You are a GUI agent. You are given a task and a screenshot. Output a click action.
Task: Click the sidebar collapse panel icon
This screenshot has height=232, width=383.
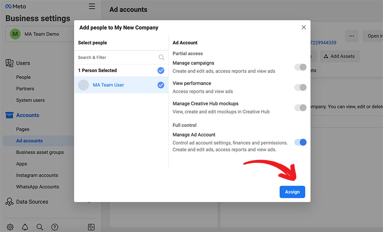pos(91,227)
